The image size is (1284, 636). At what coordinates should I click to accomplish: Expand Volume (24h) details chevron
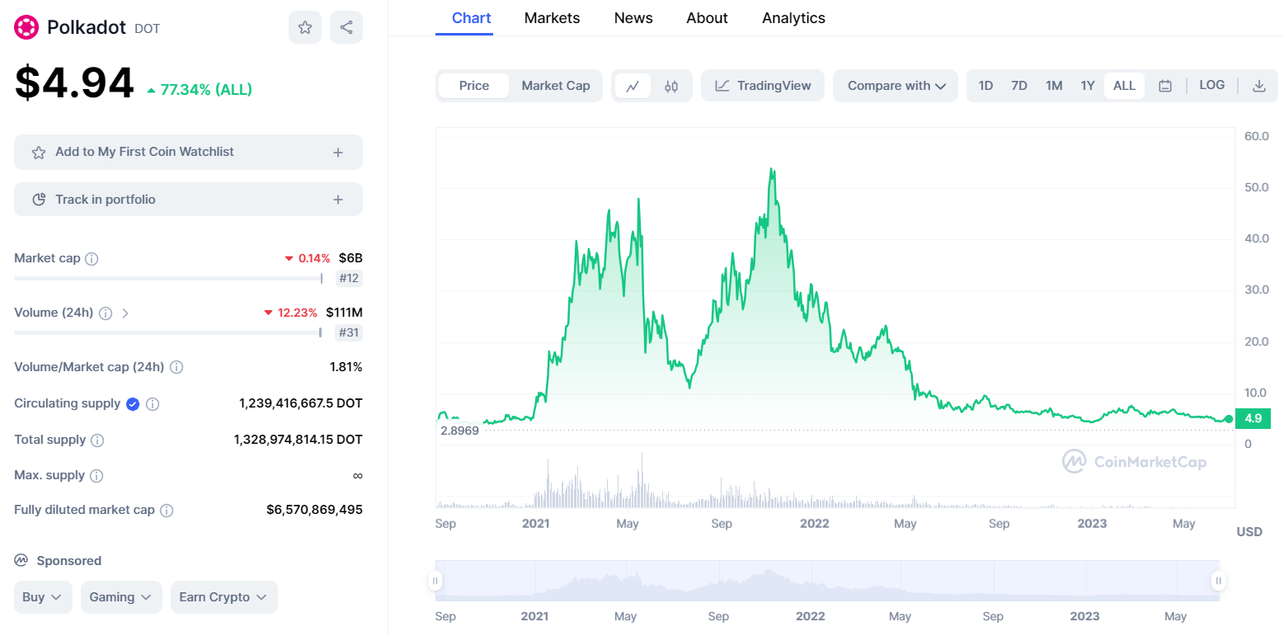tap(125, 313)
